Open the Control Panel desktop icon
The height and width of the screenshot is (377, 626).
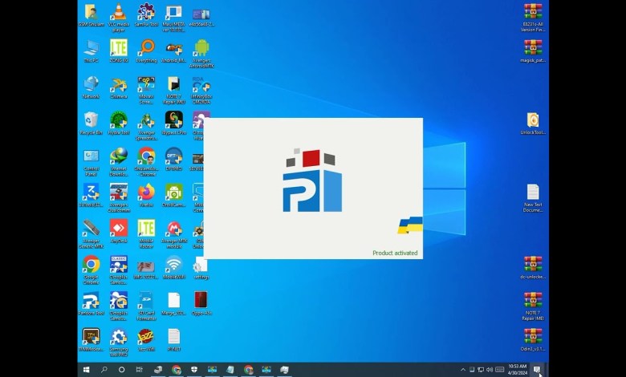(x=91, y=157)
